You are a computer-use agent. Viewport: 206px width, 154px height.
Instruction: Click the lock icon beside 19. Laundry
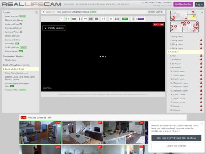[x=201, y=106]
